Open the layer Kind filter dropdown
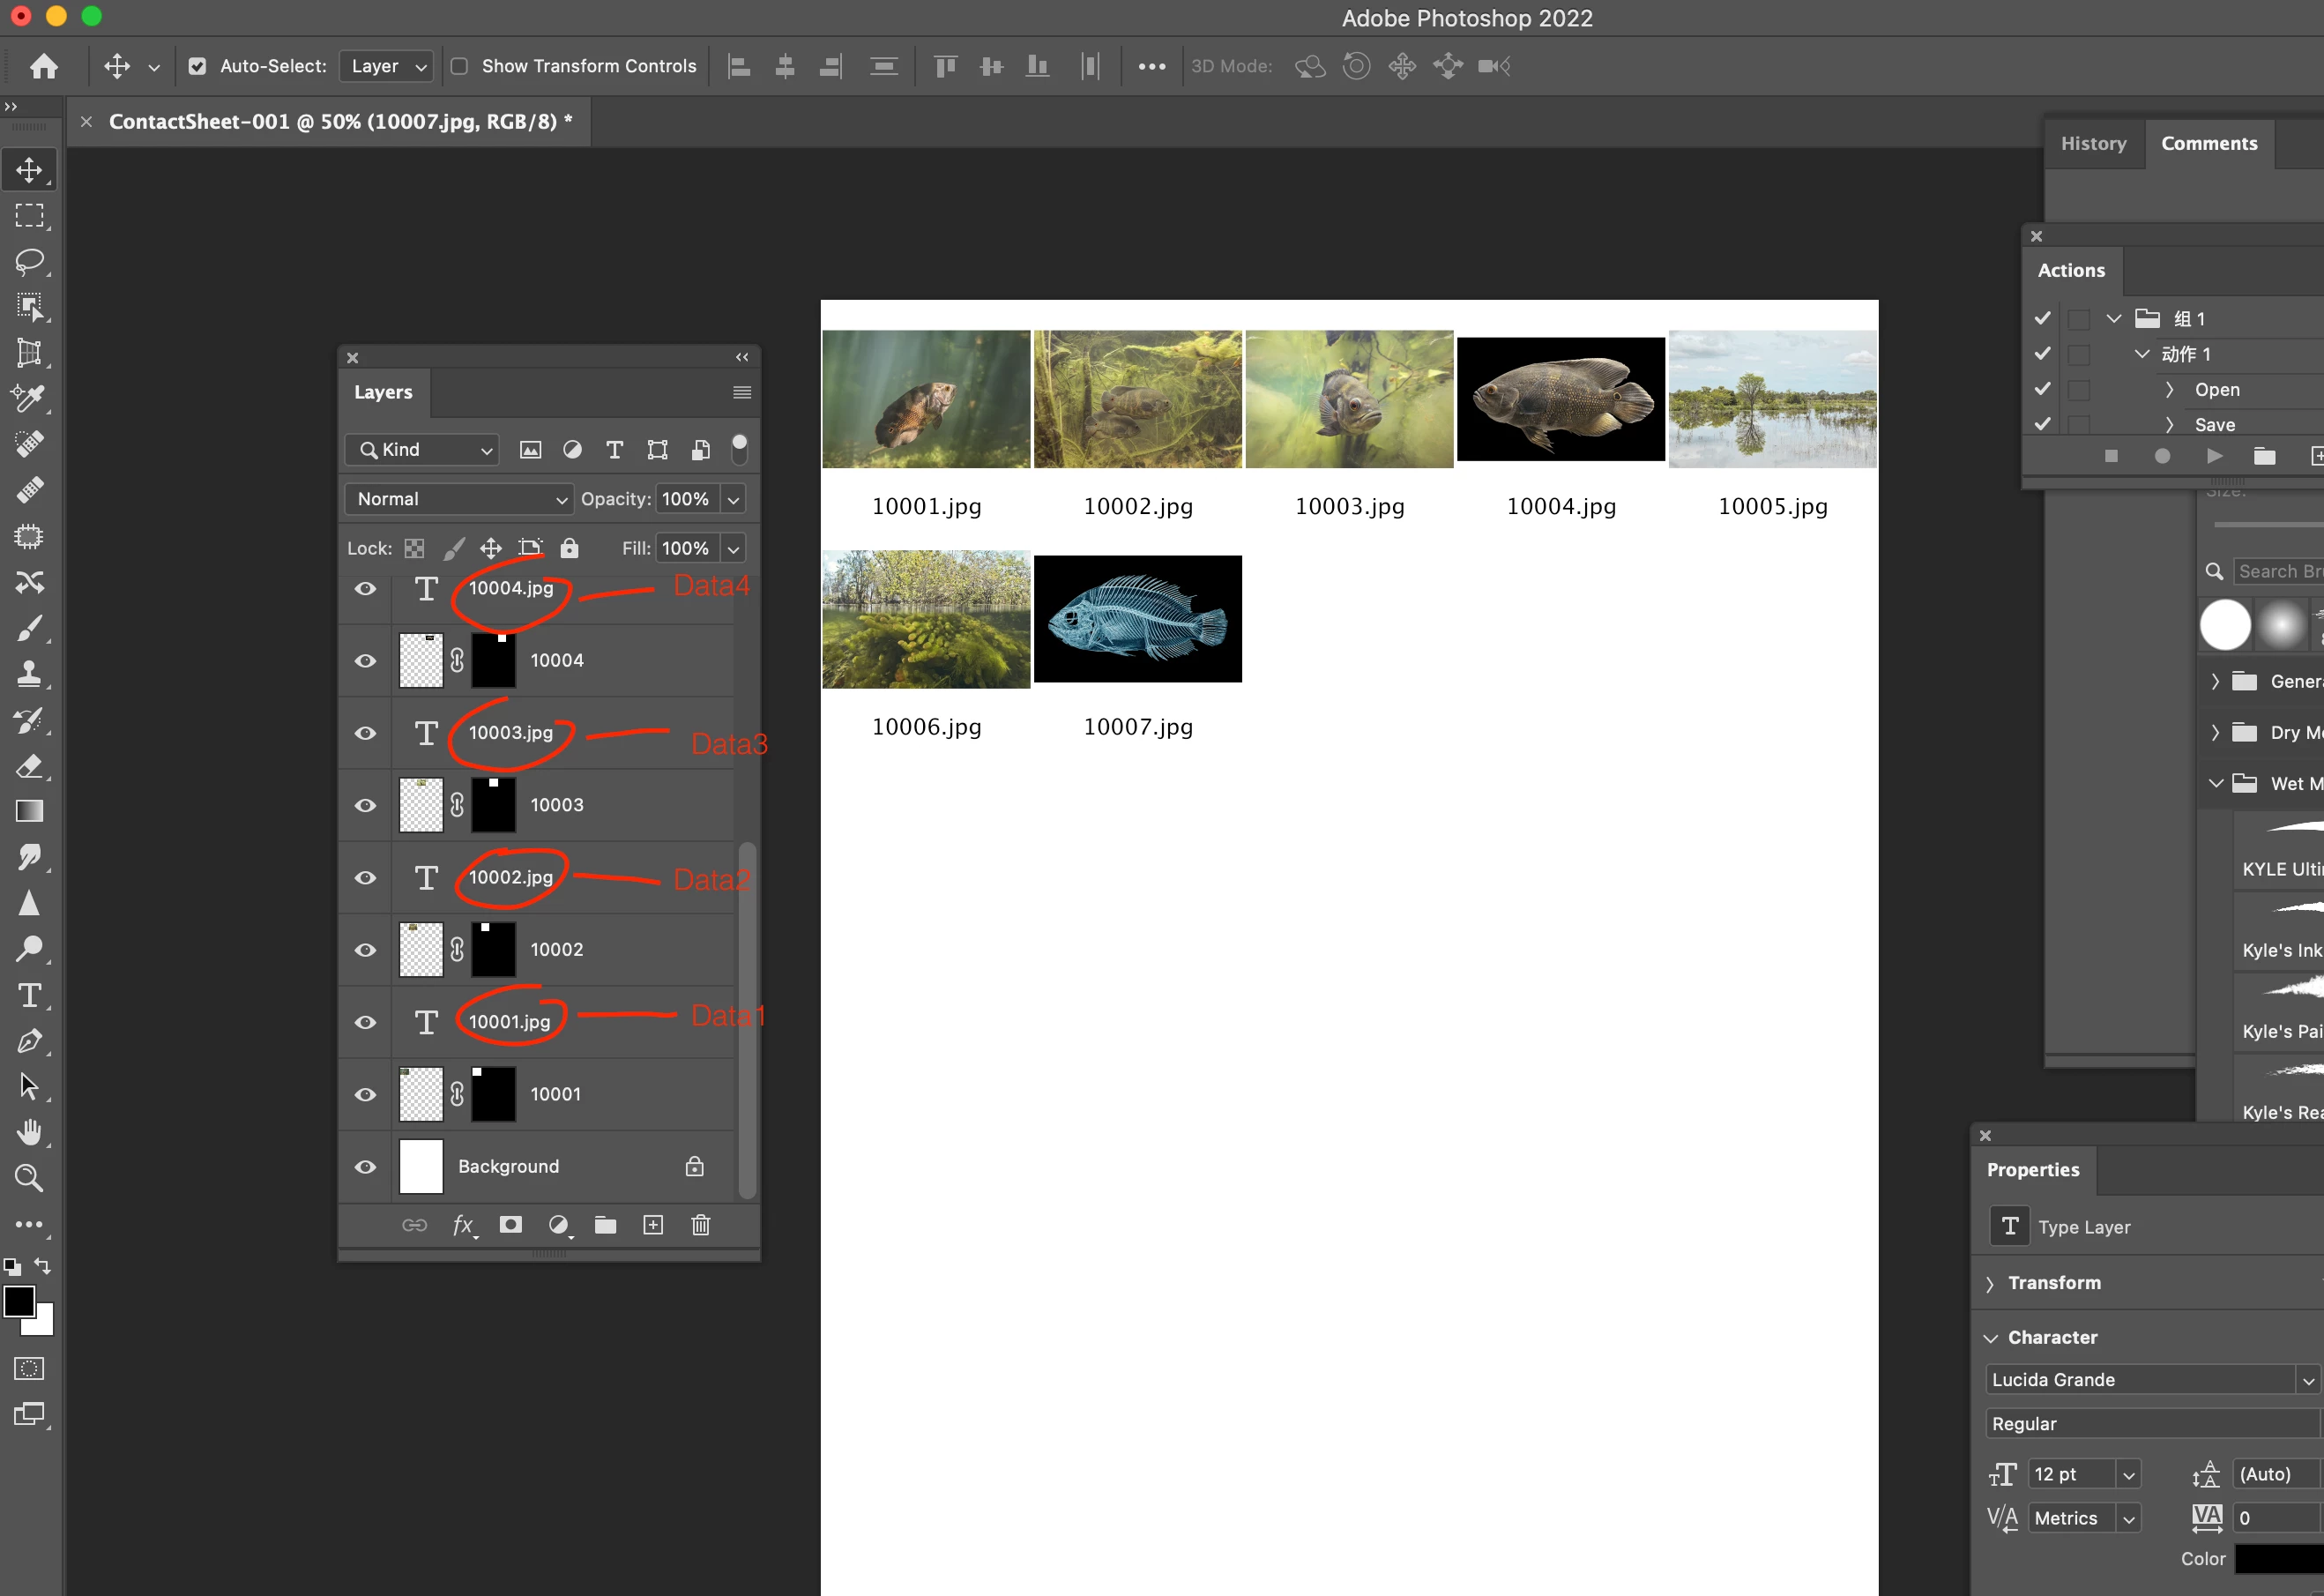Viewport: 2324px width, 1596px height. coord(422,450)
